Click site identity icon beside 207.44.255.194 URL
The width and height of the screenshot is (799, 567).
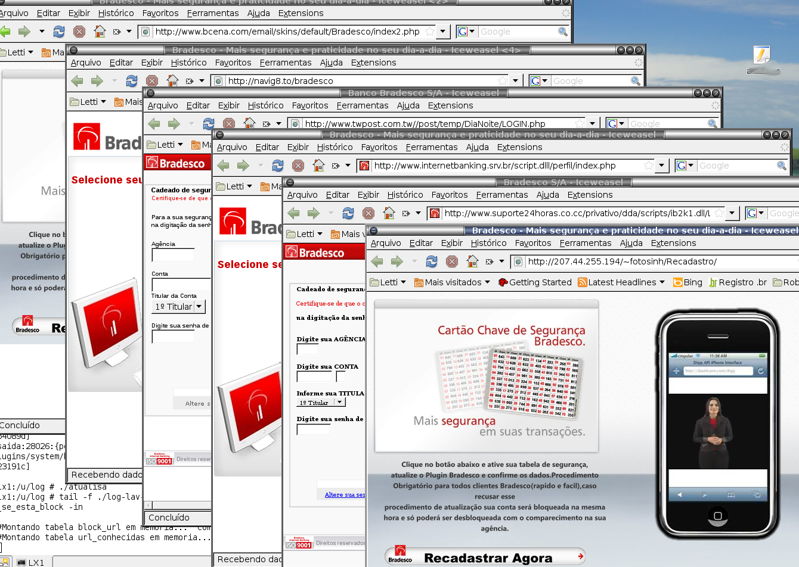click(x=518, y=261)
